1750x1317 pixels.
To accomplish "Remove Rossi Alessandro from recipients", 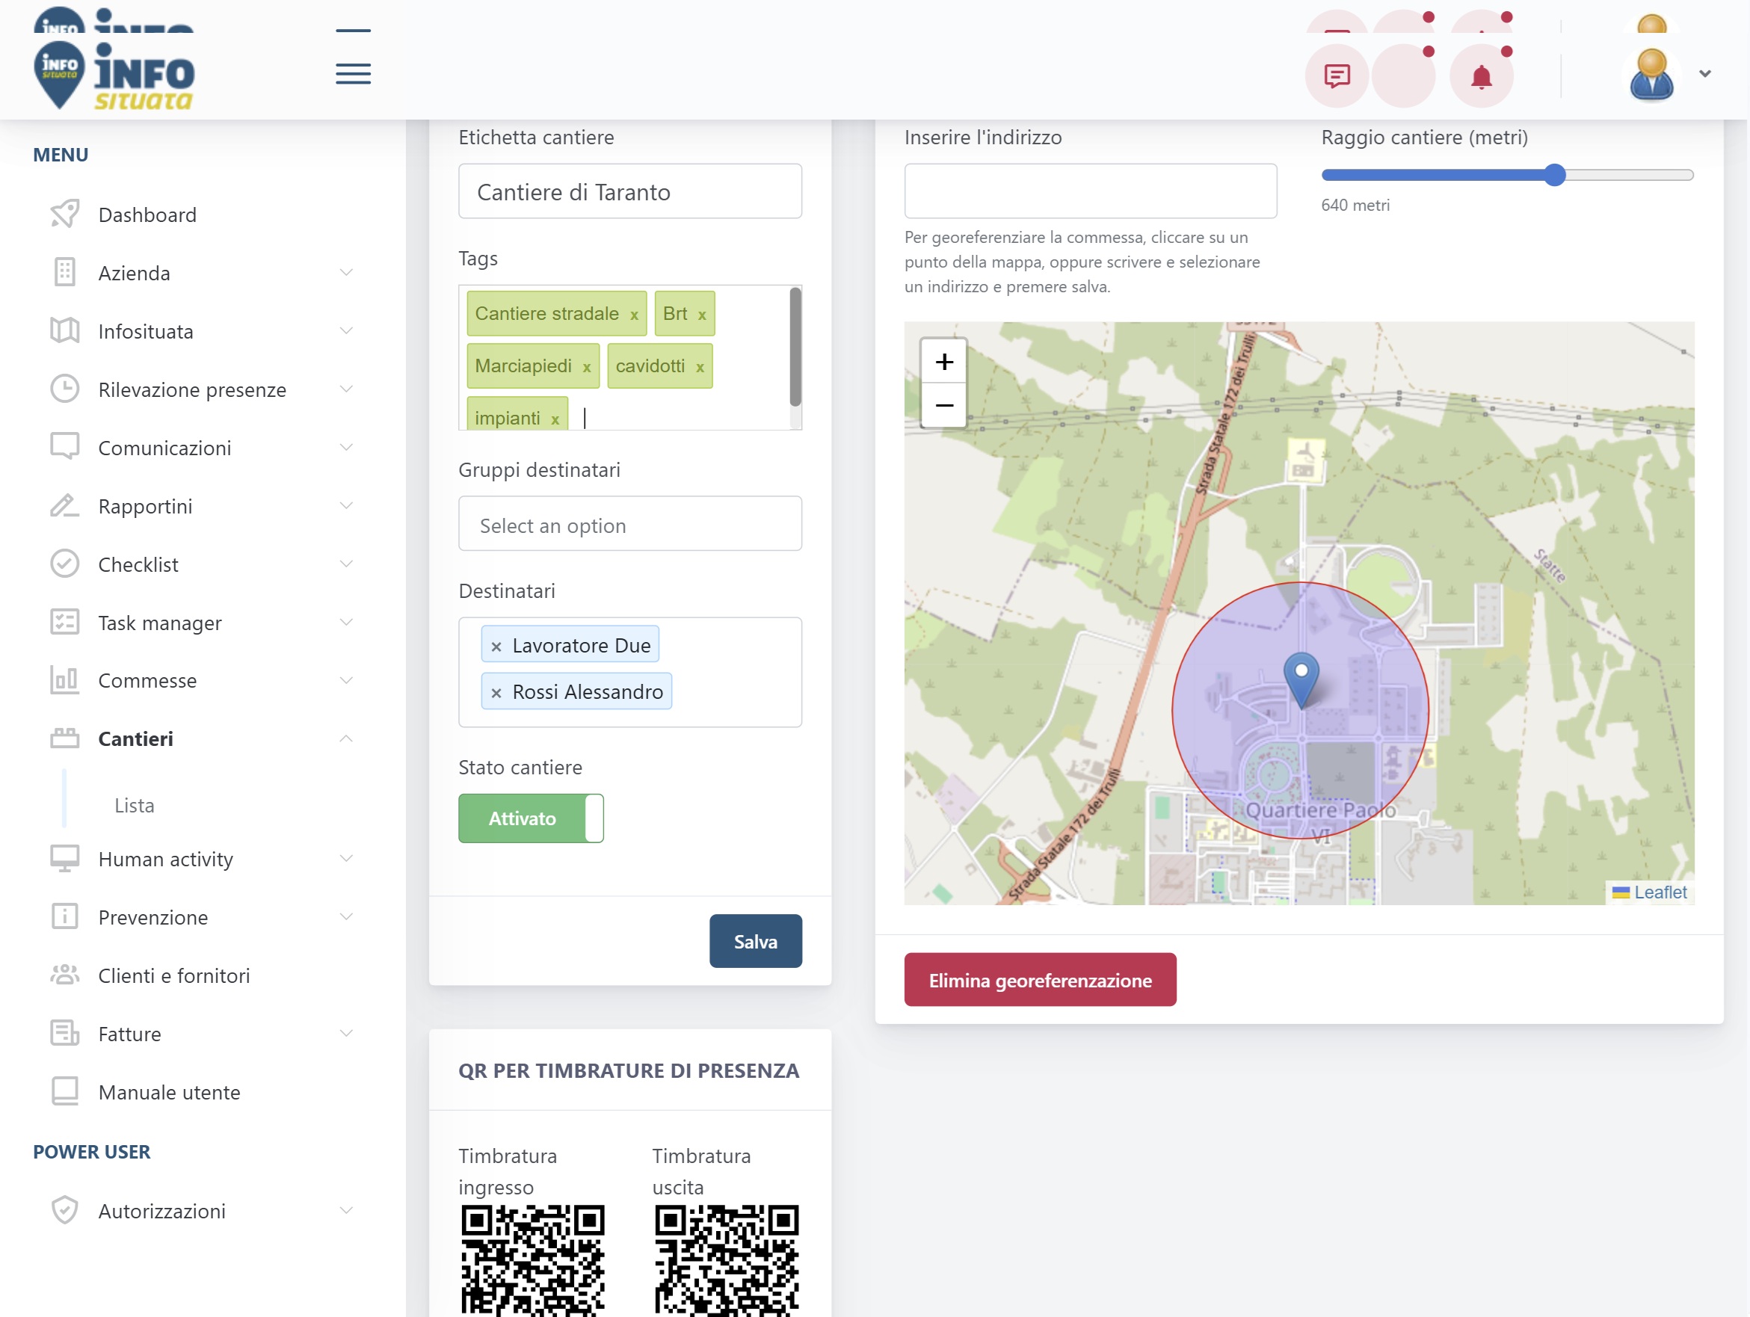I will 496,693.
